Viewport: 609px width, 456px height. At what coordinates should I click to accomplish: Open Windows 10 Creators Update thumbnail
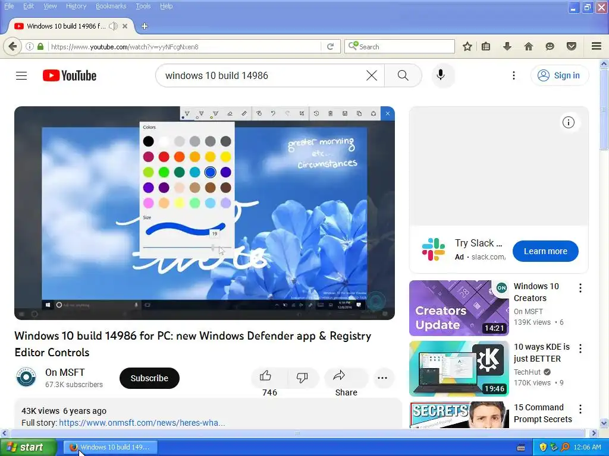coord(459,308)
